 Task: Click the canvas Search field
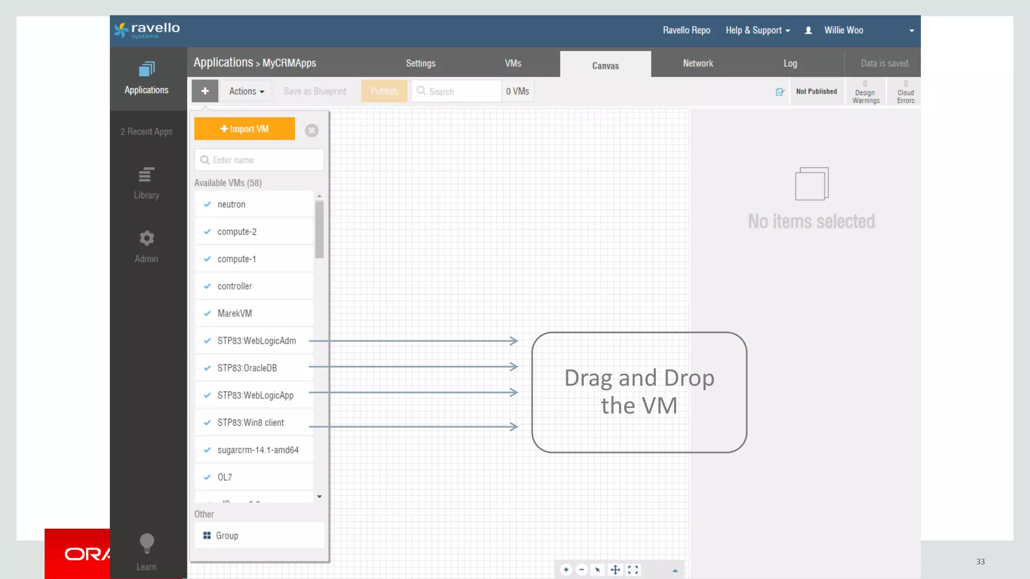(456, 91)
